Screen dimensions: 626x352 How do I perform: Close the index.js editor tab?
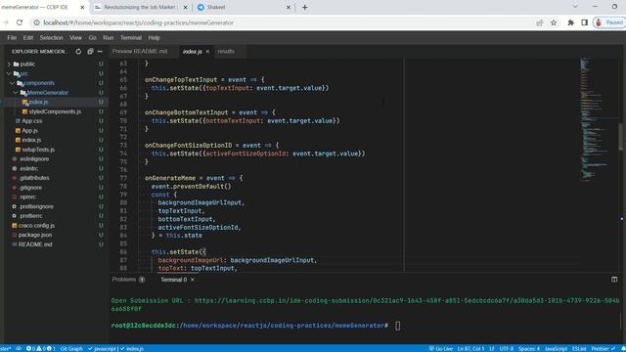(207, 52)
